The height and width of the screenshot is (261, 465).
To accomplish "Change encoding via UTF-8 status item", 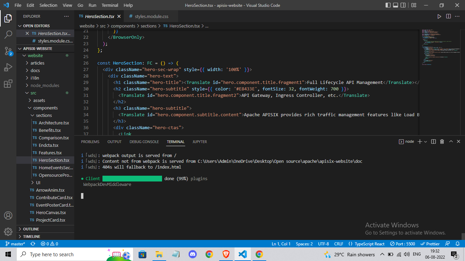I will coord(323,244).
